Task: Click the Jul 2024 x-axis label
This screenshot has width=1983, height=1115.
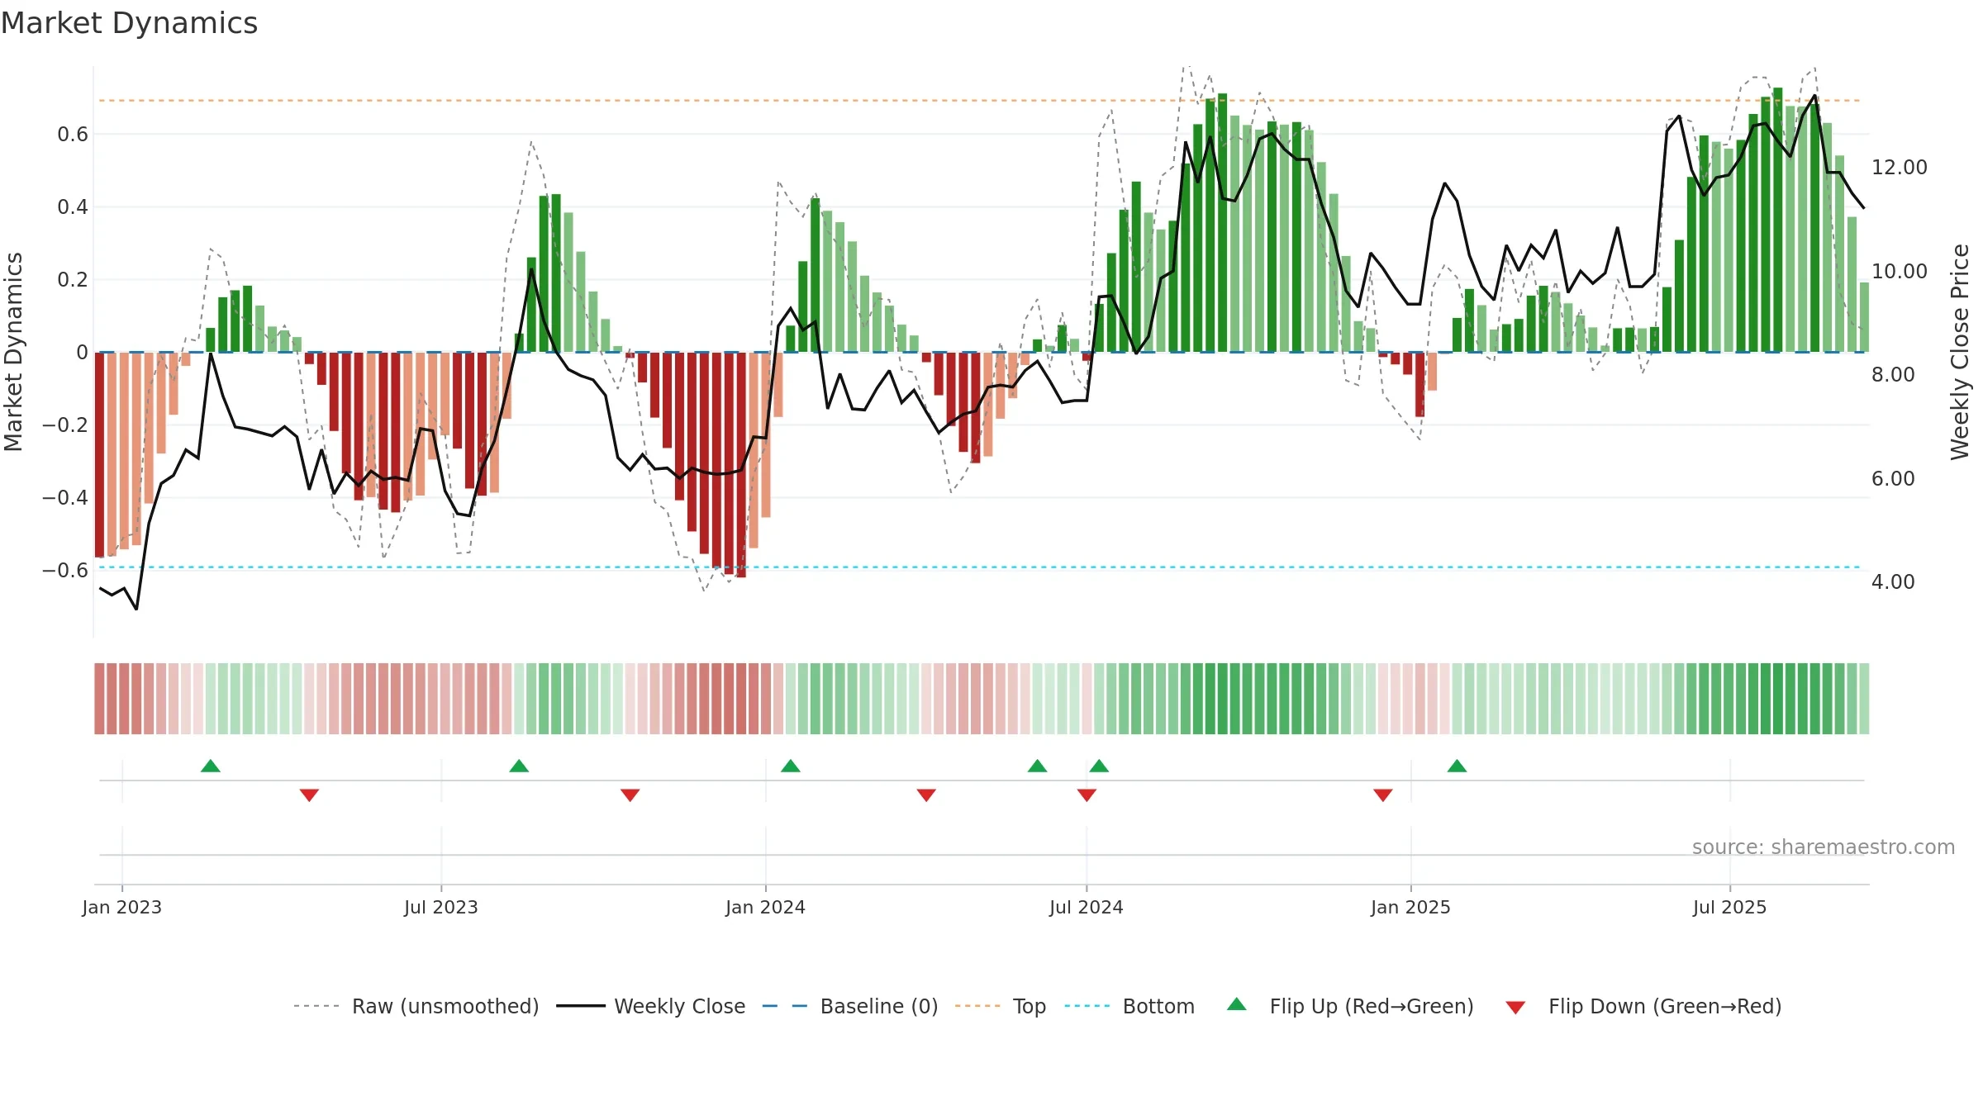Action: [x=1087, y=907]
